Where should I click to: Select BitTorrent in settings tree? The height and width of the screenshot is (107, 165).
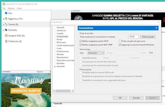pos(61,42)
